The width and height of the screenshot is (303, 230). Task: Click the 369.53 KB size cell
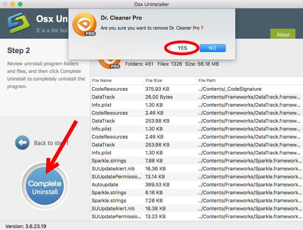pos(157,185)
